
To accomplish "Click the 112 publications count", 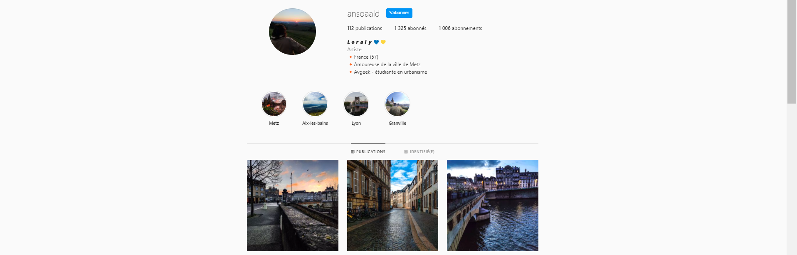I will (x=365, y=28).
